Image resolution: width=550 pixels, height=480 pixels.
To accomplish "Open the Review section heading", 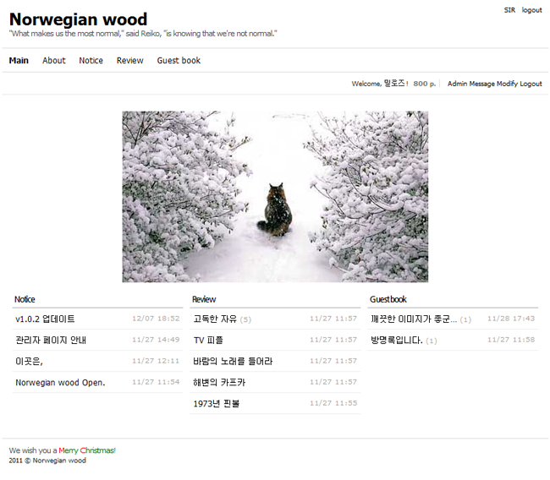I will (x=204, y=299).
